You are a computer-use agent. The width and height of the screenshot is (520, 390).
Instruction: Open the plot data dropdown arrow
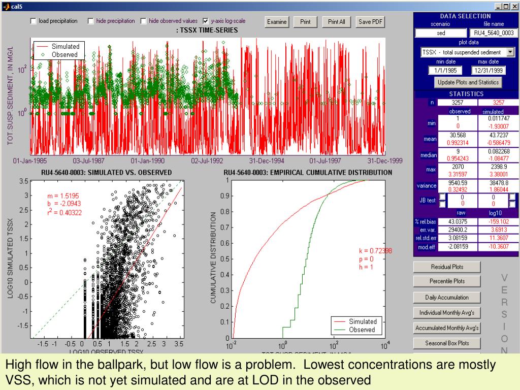click(x=510, y=52)
